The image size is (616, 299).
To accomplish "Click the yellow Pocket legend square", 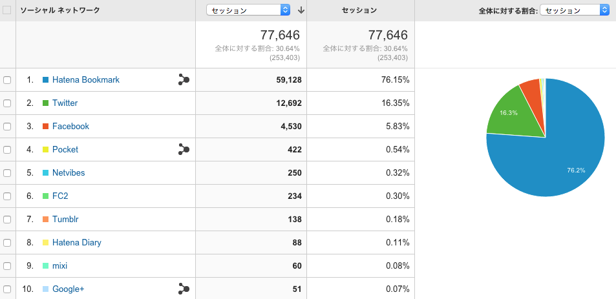I will point(45,150).
